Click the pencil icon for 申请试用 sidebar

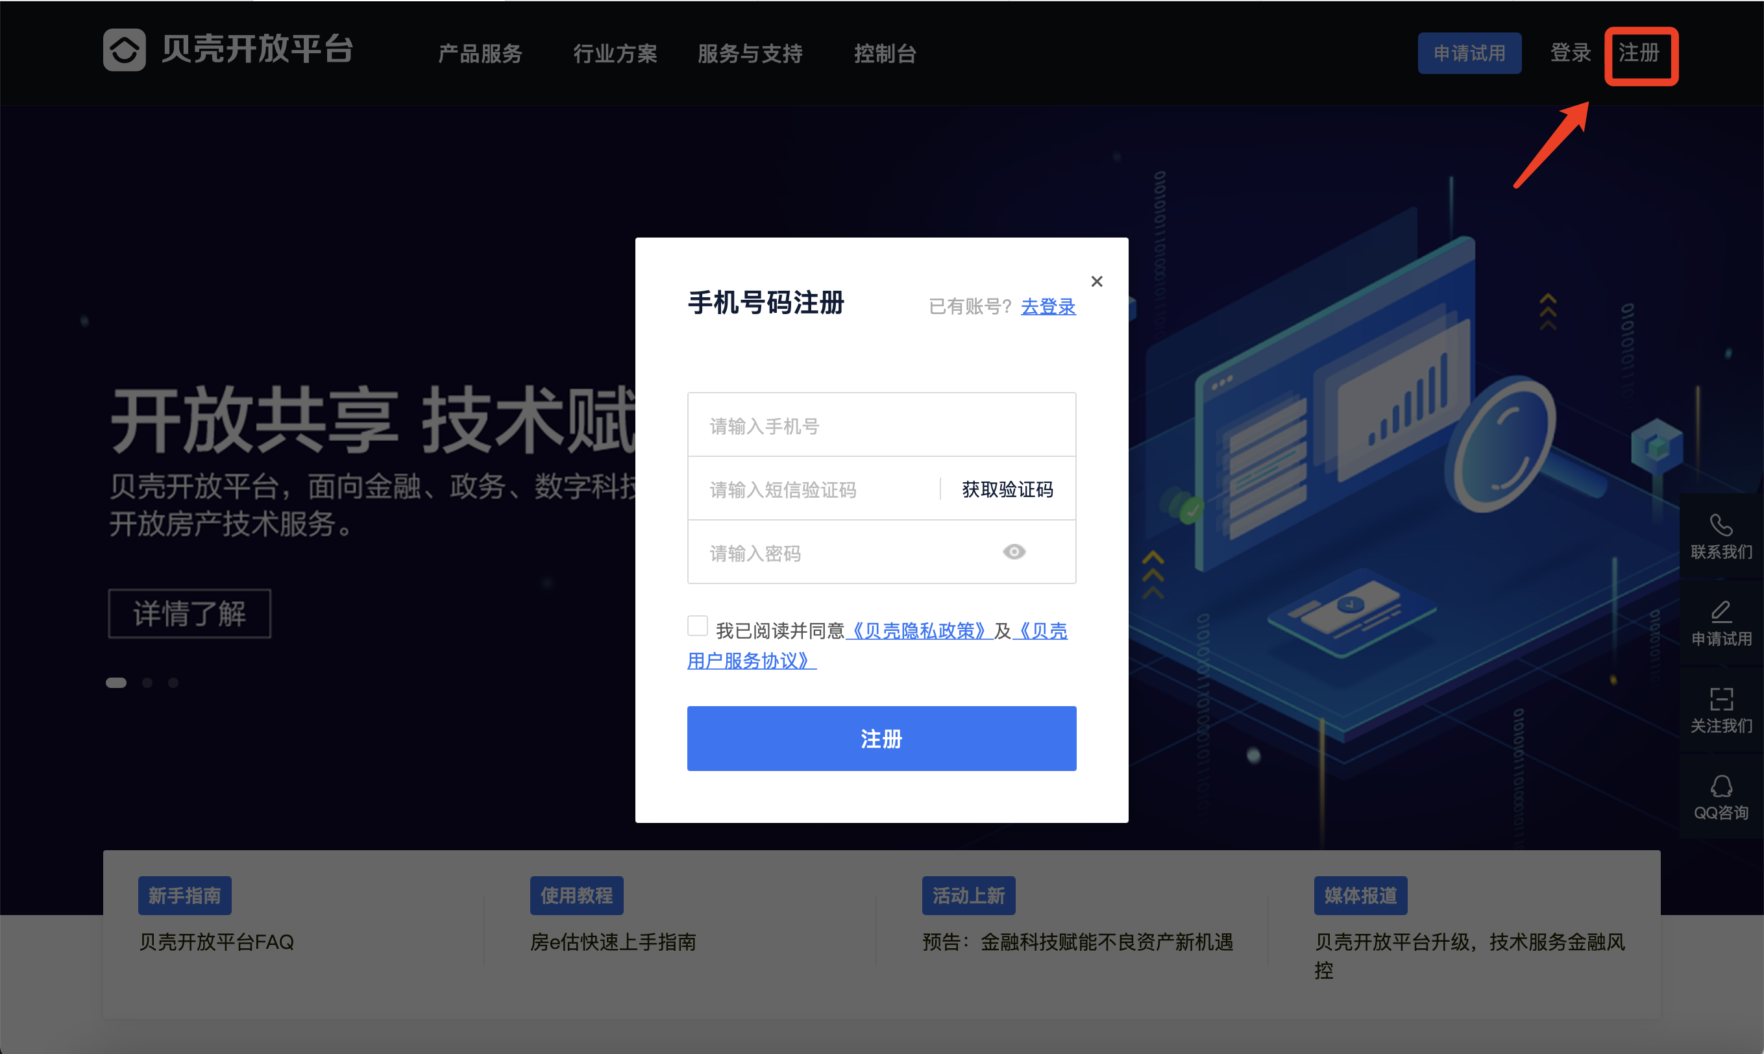pyautogui.click(x=1721, y=611)
